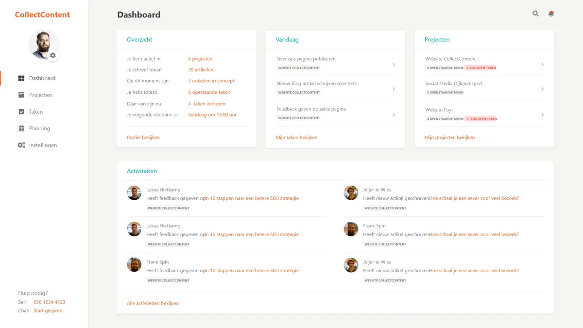Image resolution: width=583 pixels, height=328 pixels.
Task: Click the Taken checkmark icon in sidebar
Action: pos(21,111)
